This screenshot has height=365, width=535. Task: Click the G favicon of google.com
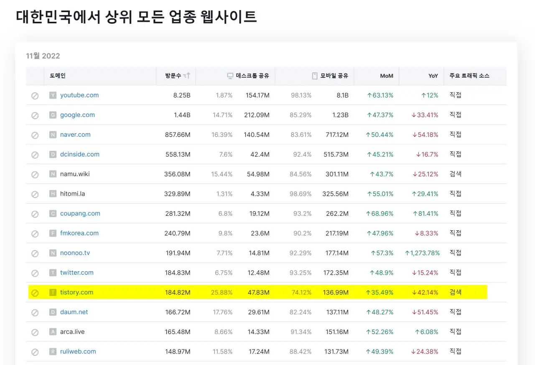click(x=53, y=115)
